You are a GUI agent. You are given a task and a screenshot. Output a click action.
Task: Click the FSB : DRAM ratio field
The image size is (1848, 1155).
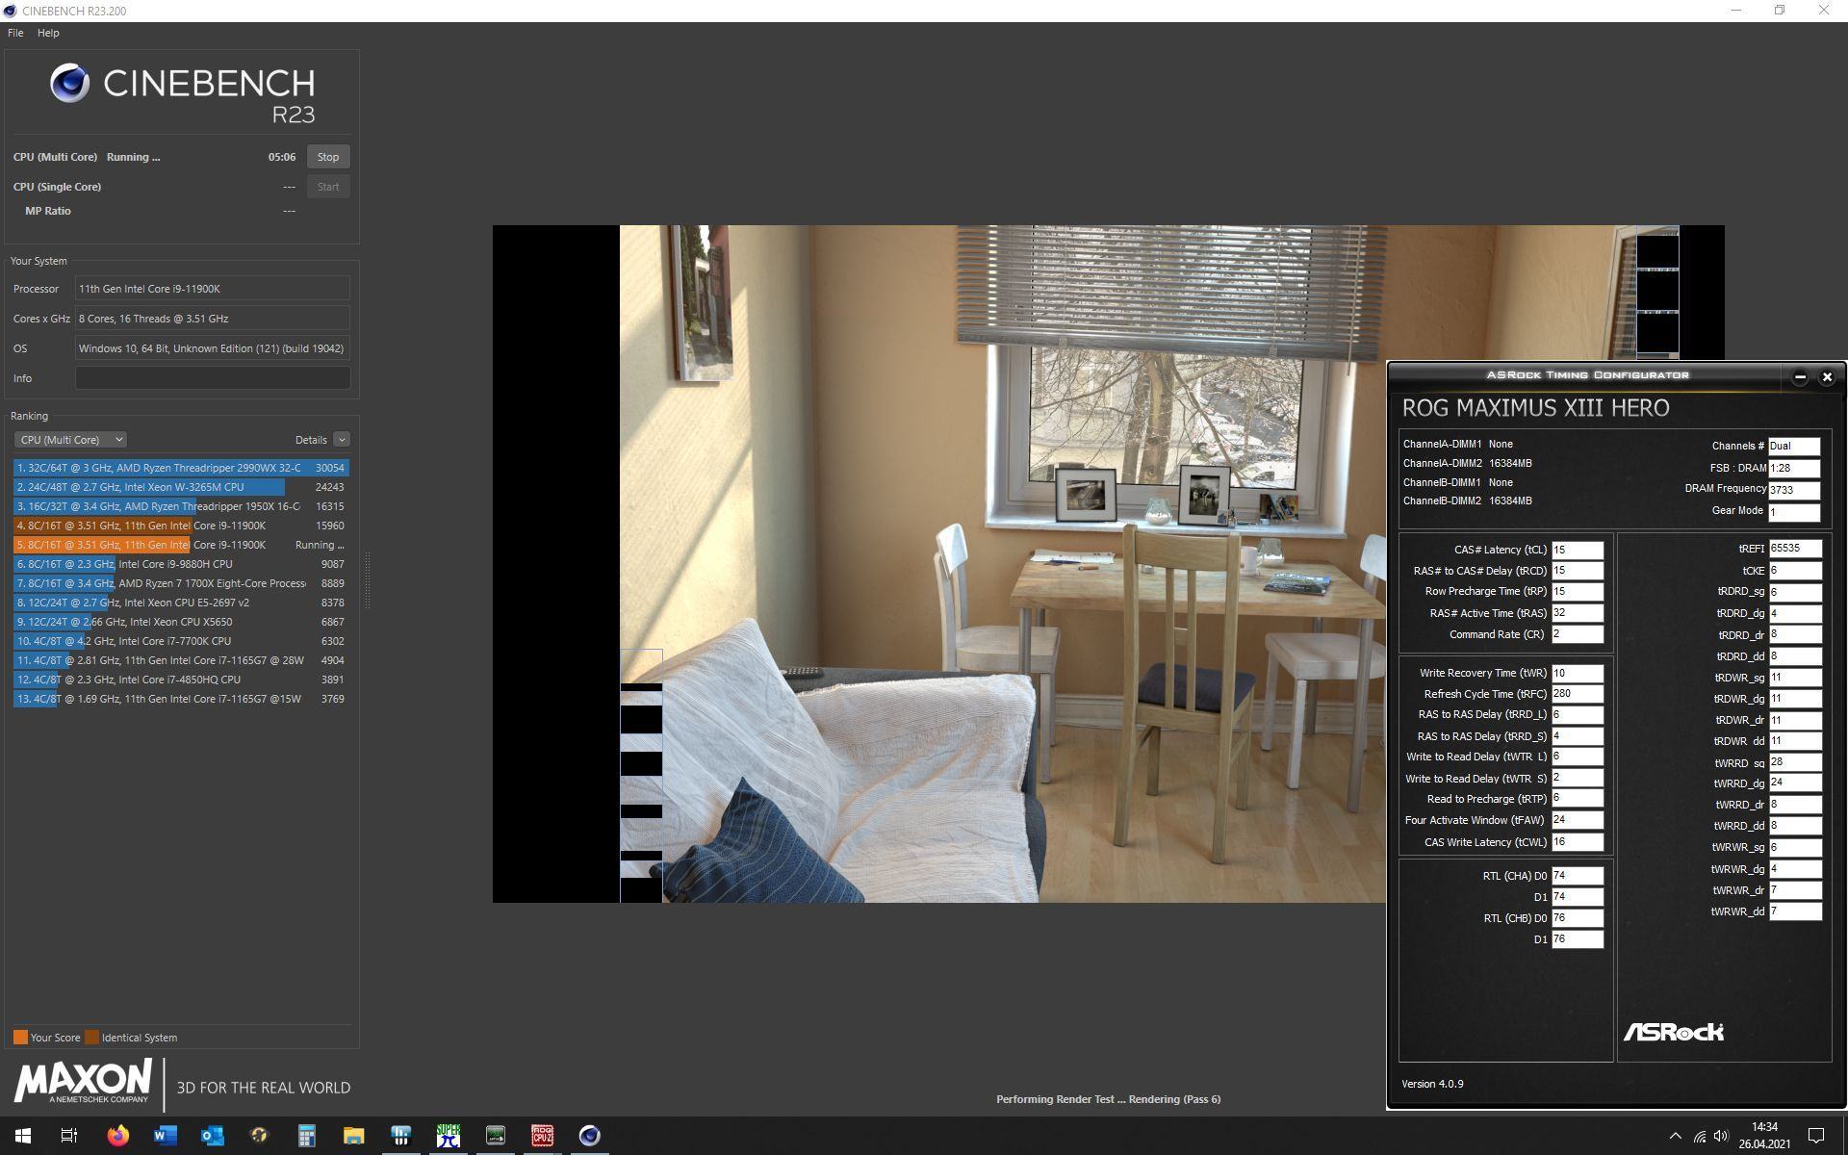click(x=1794, y=469)
